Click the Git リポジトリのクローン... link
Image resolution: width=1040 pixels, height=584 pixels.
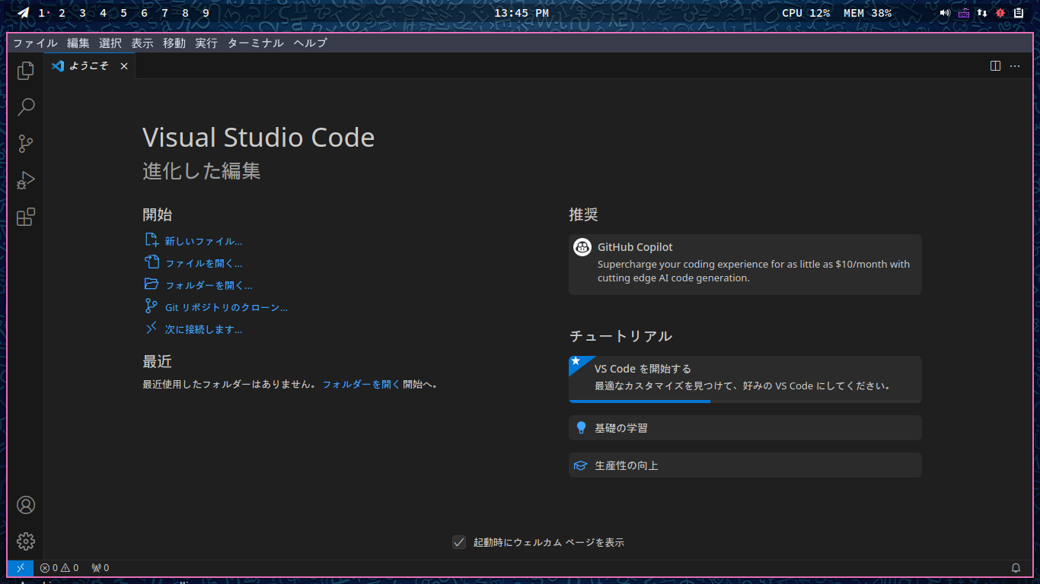[x=226, y=307]
